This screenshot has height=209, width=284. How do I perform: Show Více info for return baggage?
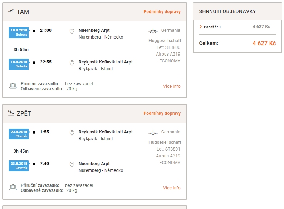click(x=172, y=188)
